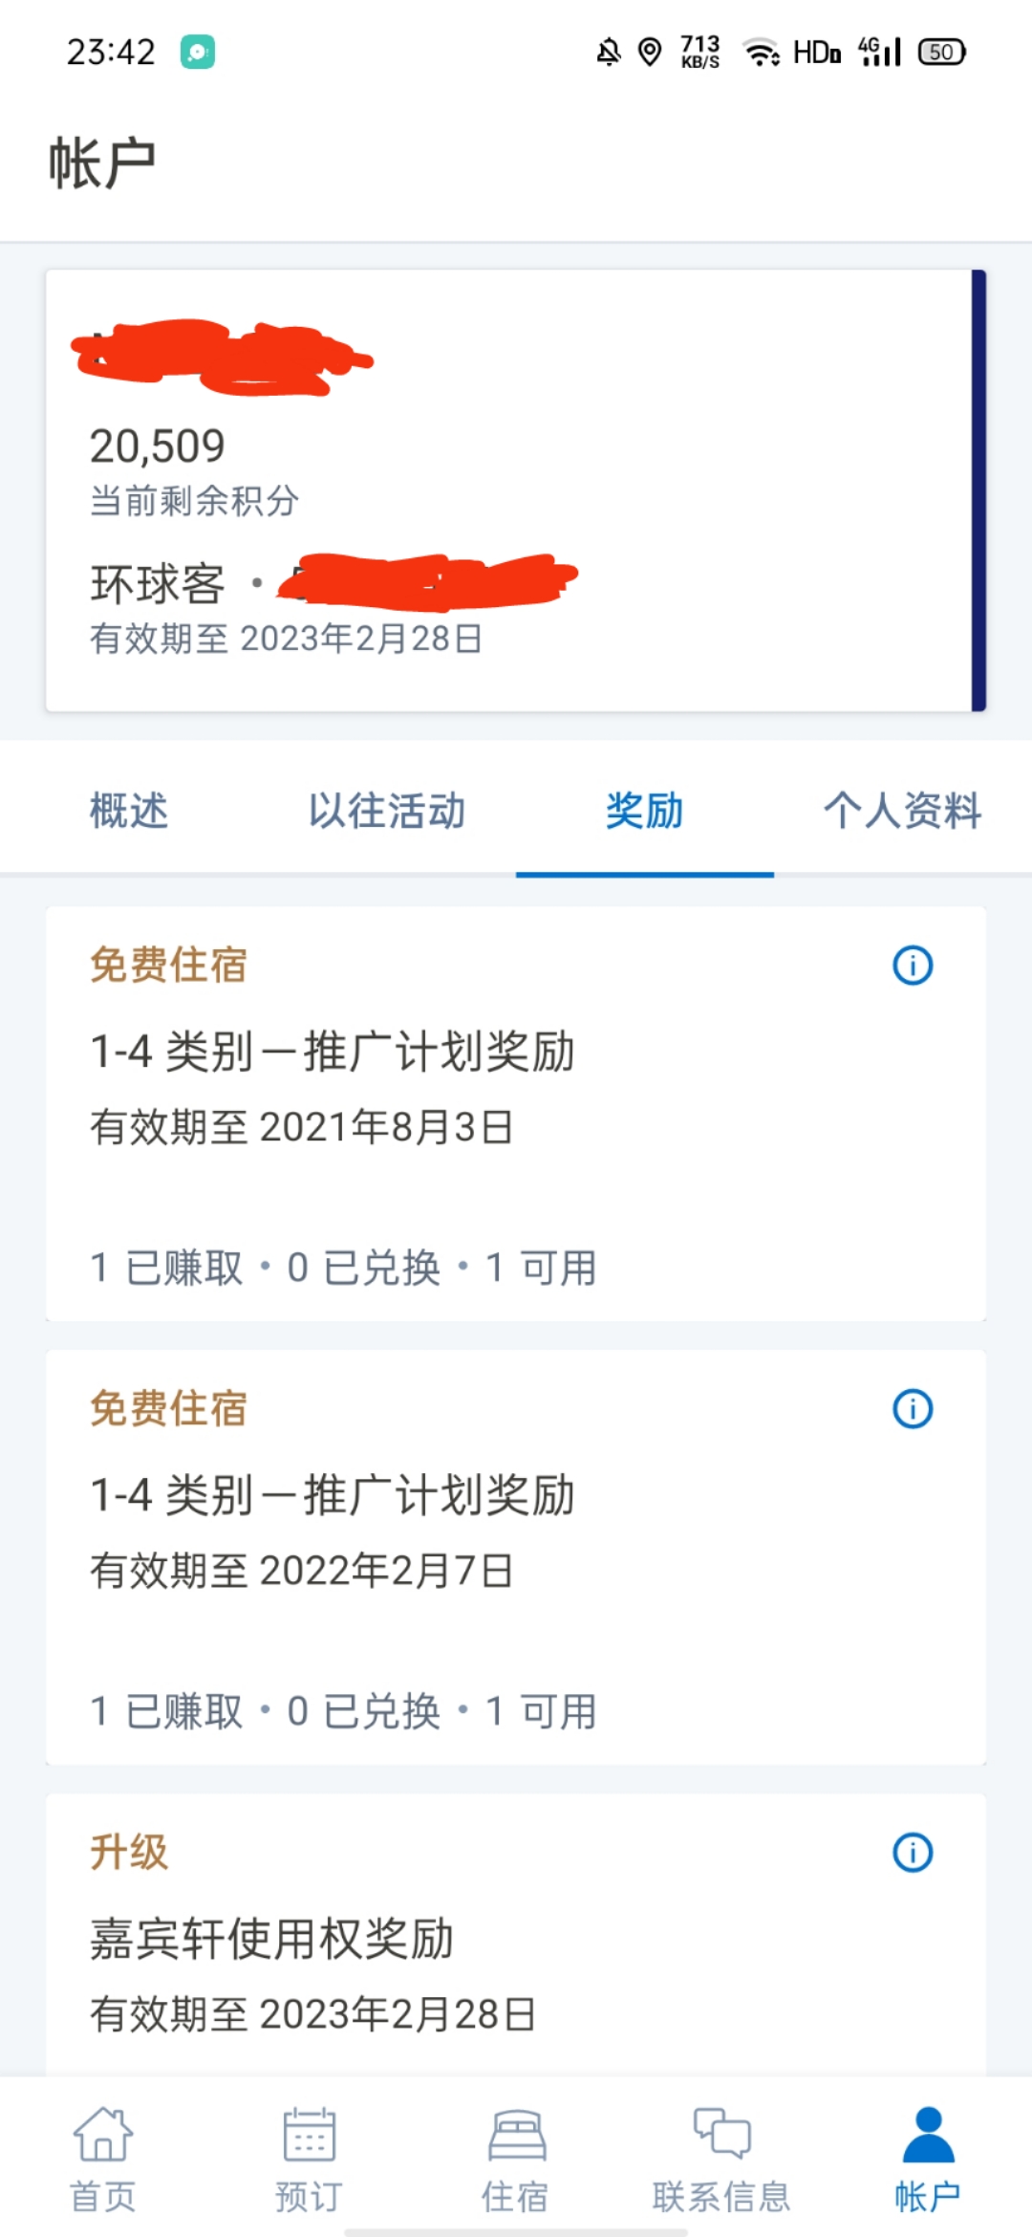
Task: Select the 奖励 tab
Action: pyautogui.click(x=645, y=811)
